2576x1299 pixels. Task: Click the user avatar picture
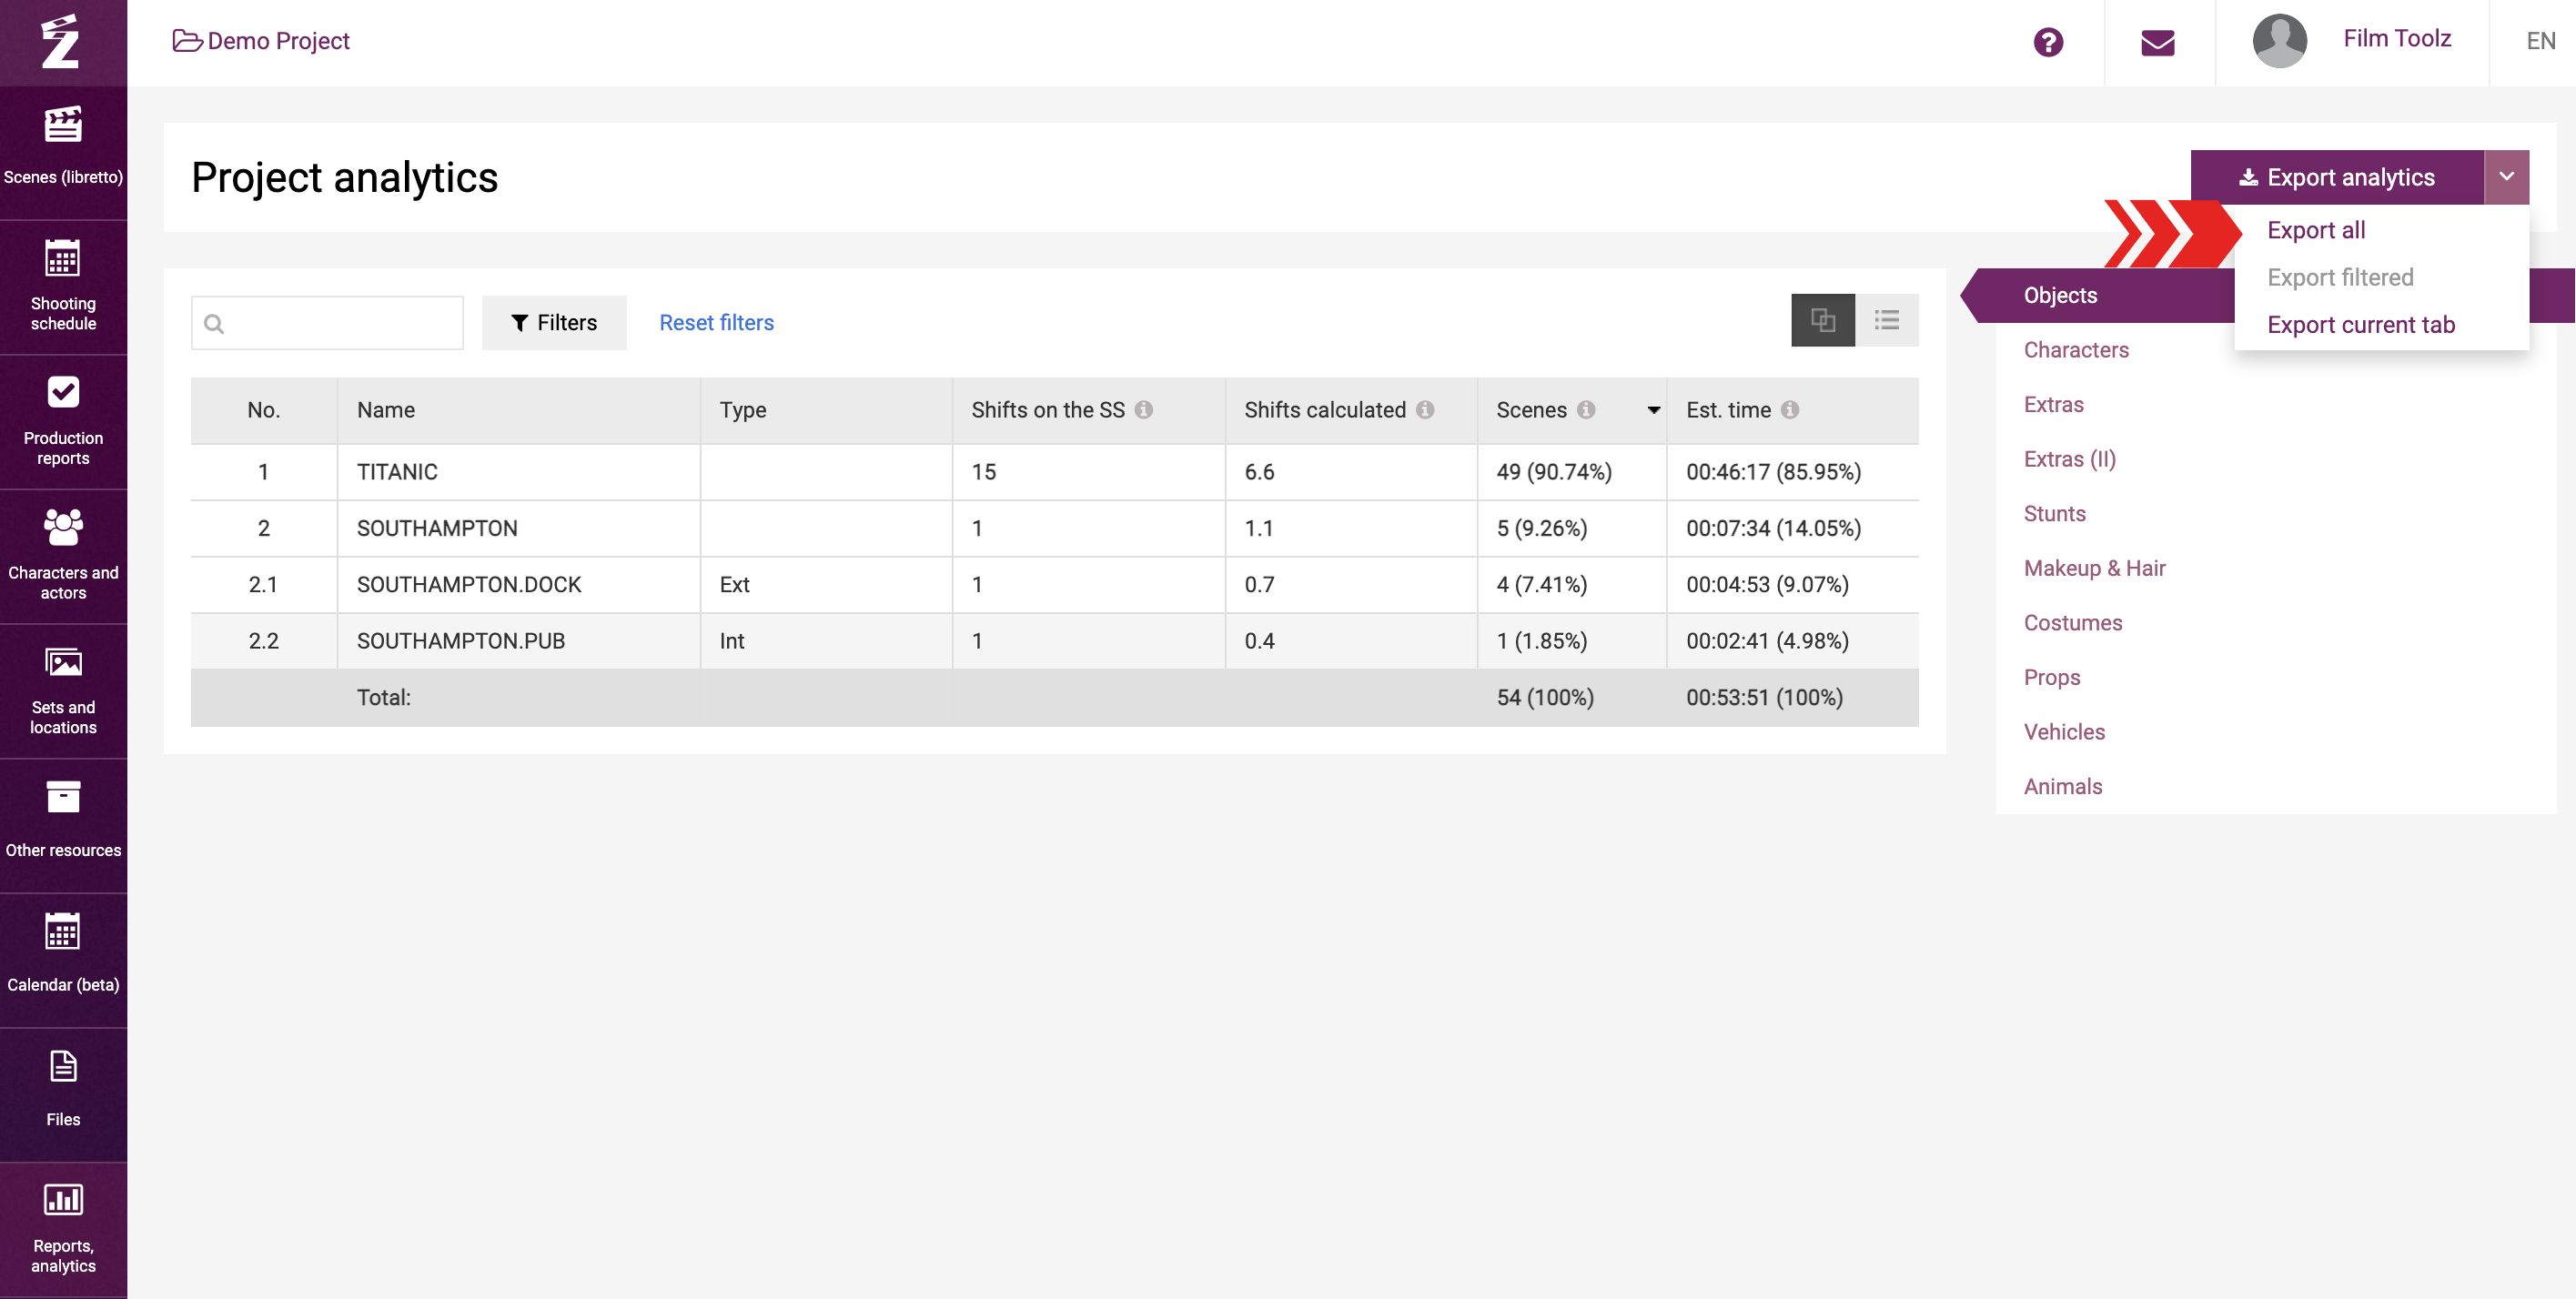pos(2279,41)
